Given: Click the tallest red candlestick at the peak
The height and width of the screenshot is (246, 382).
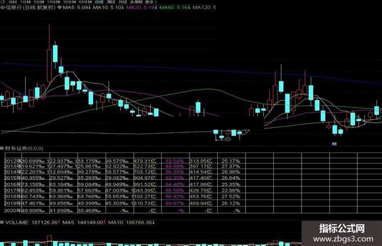Looking at the screenshot, I should [x=49, y=65].
